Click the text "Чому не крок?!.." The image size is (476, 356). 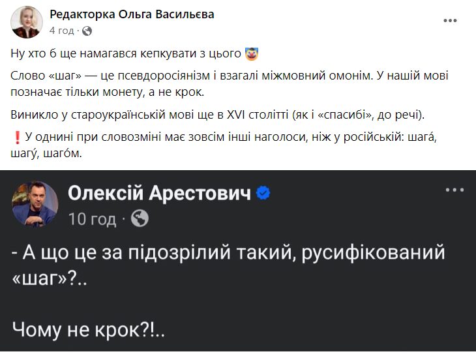(x=88, y=330)
